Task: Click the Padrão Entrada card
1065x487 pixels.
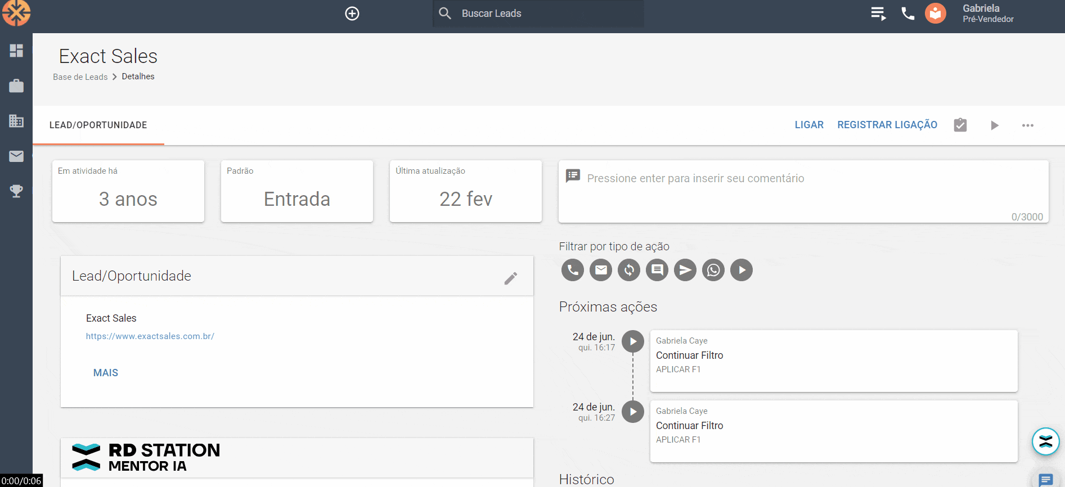Action: (x=297, y=191)
